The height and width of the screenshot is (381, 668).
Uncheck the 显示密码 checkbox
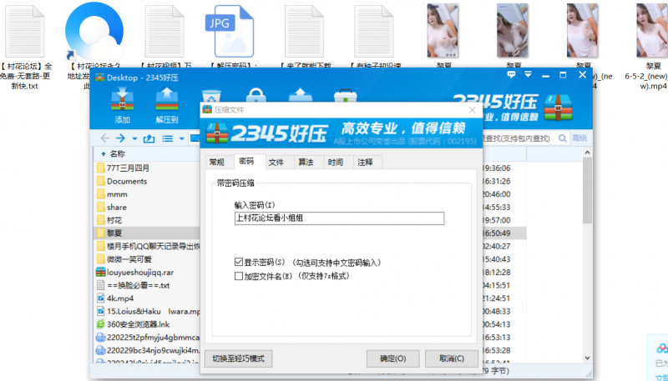pos(239,262)
